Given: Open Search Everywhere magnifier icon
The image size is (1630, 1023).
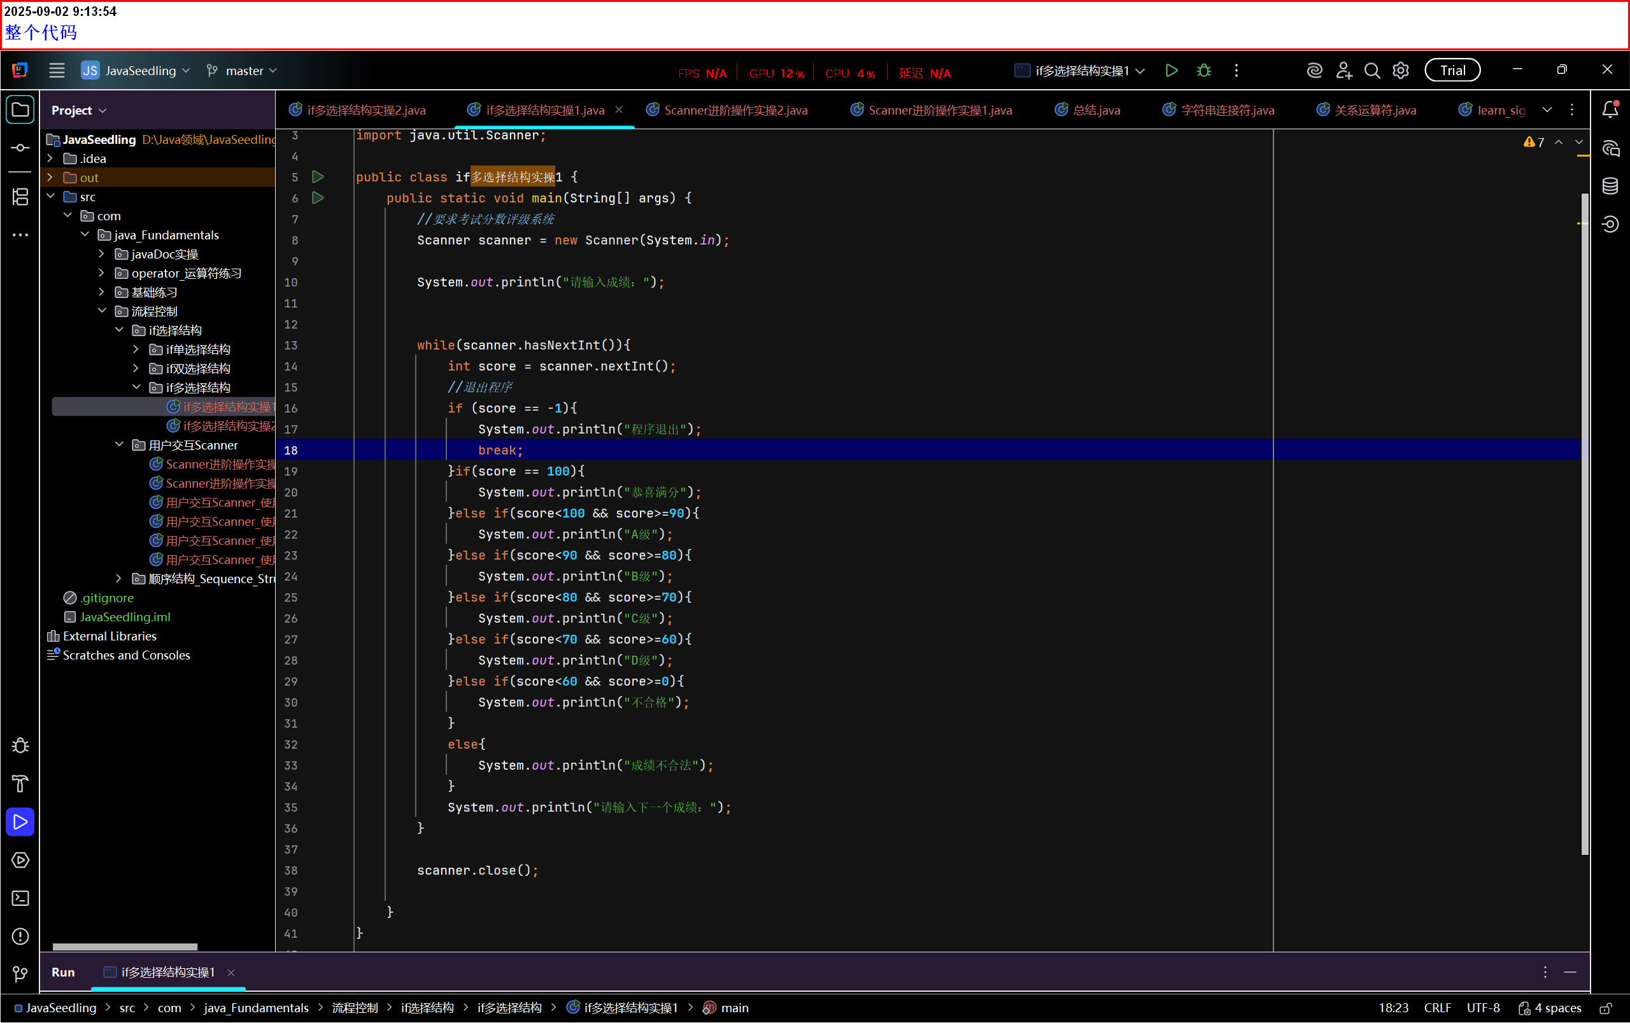Looking at the screenshot, I should pyautogui.click(x=1372, y=71).
